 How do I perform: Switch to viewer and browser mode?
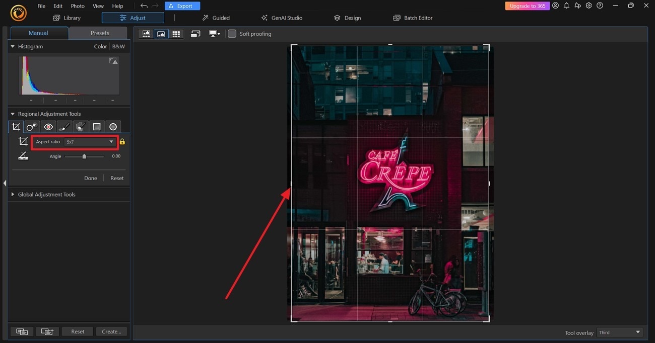click(146, 34)
